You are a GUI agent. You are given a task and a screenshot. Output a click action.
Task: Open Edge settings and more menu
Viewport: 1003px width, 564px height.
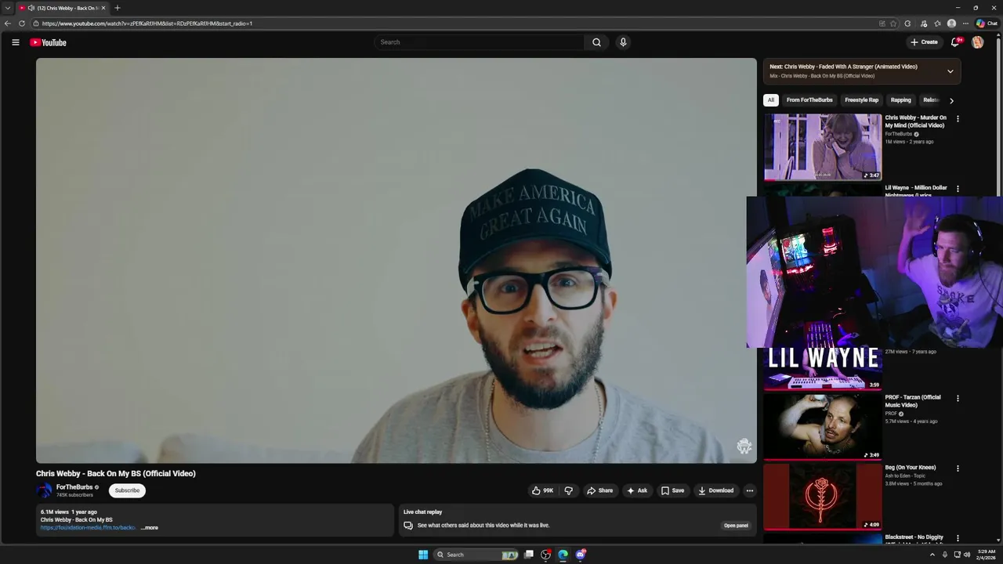click(966, 23)
